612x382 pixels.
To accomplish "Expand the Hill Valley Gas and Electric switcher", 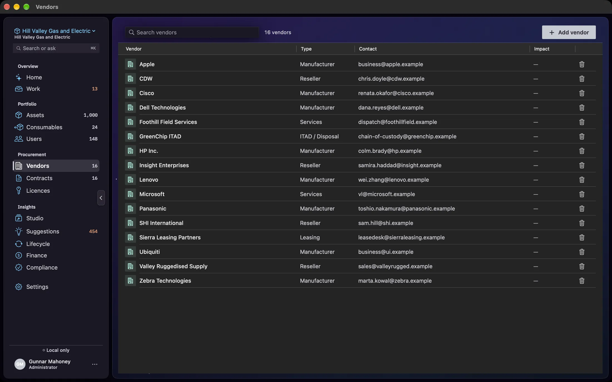I will [55, 31].
